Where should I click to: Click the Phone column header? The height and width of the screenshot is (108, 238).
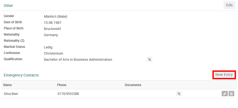coord(62,85)
